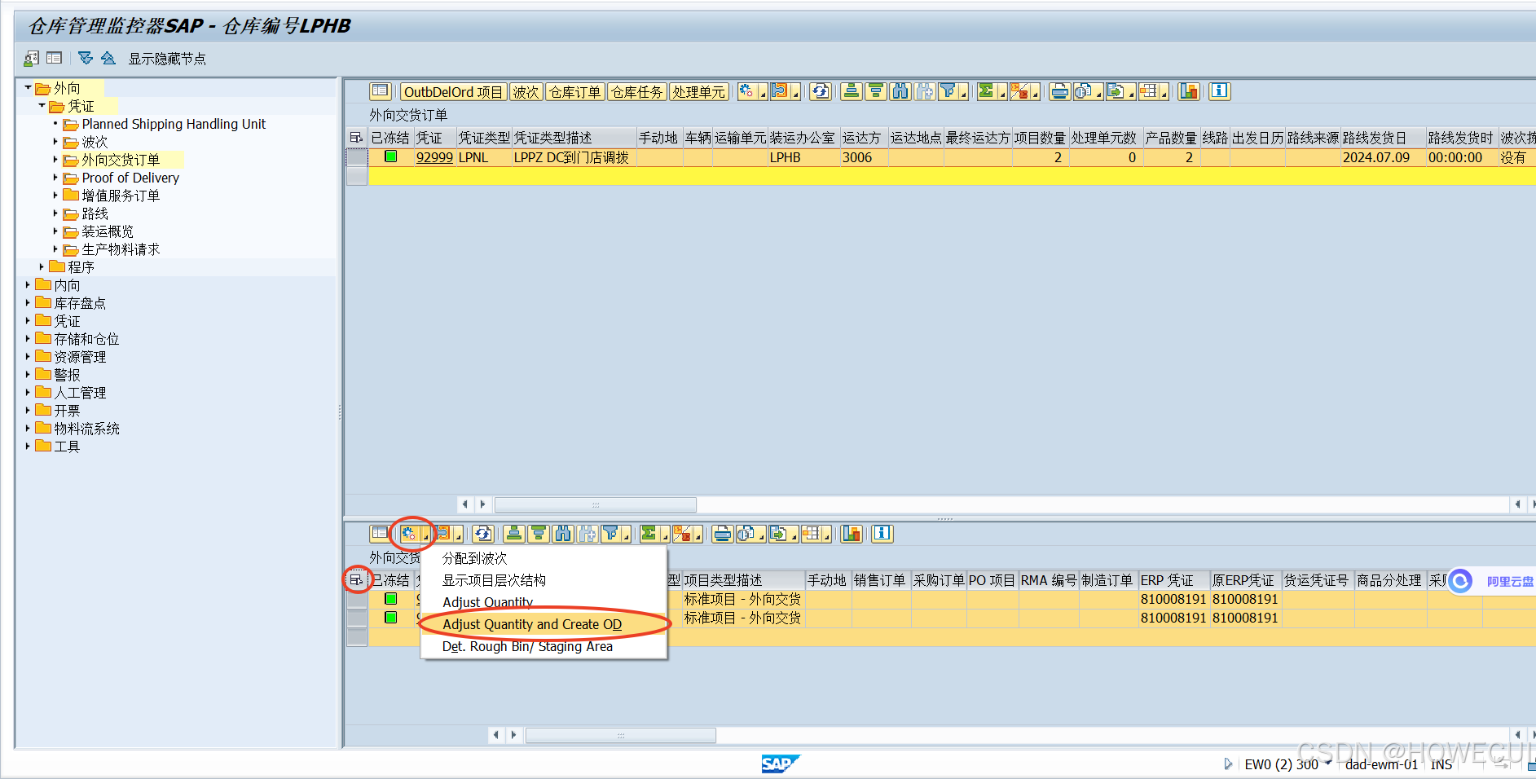Expand the 内向 tree node
The height and width of the screenshot is (779, 1536).
click(28, 284)
